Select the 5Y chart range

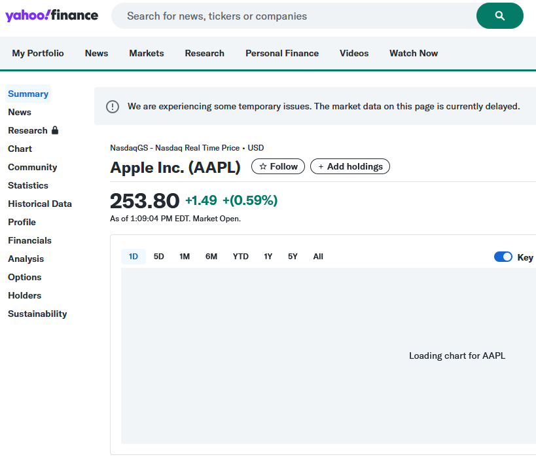click(293, 257)
